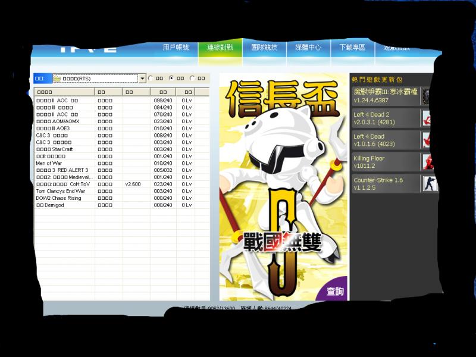The width and height of the screenshot is (476, 357).
Task: Select the room row showing 084/240
Action: 122,108
